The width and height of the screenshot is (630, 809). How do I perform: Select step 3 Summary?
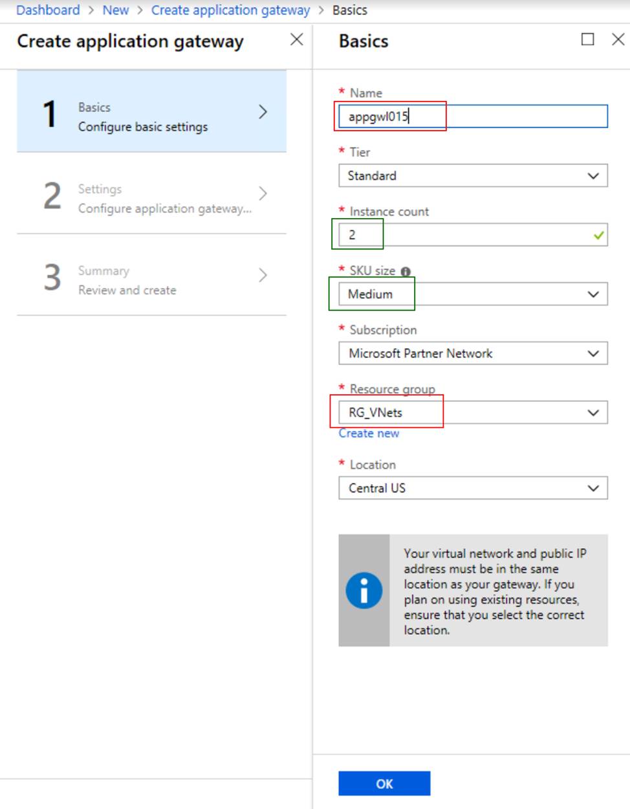click(151, 274)
